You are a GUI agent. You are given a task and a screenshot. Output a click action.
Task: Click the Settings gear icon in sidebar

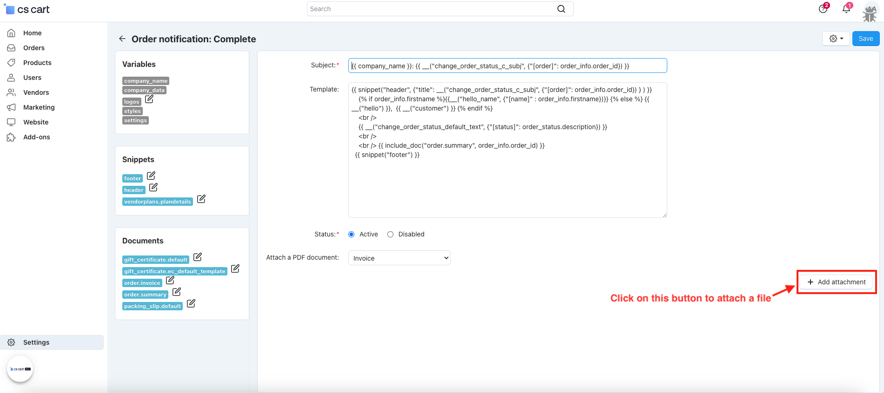coord(11,342)
